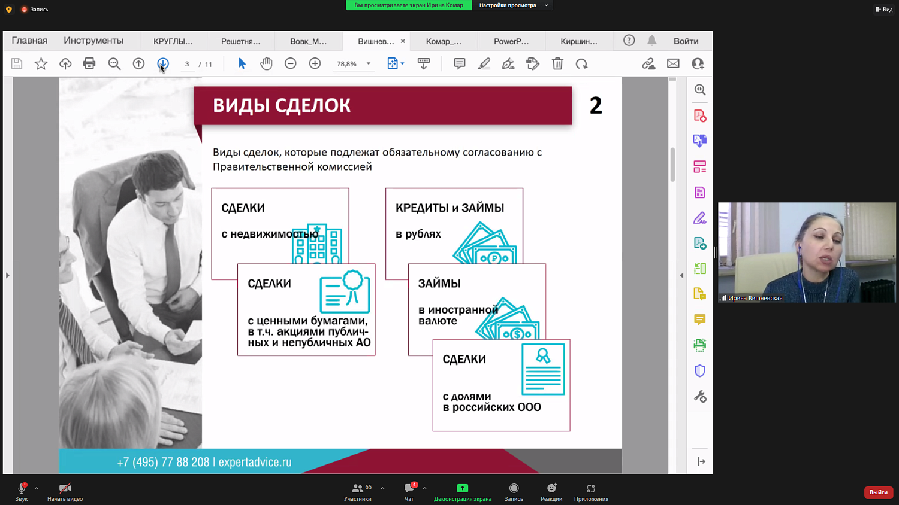Open the search magnifier tool

tap(114, 63)
